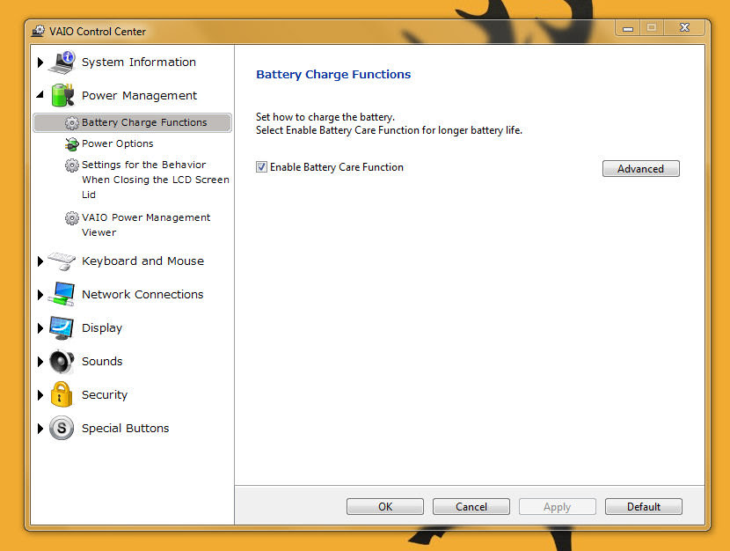Click the Enable Battery Care Function label
Image resolution: width=730 pixels, height=551 pixels.
pyautogui.click(x=337, y=167)
